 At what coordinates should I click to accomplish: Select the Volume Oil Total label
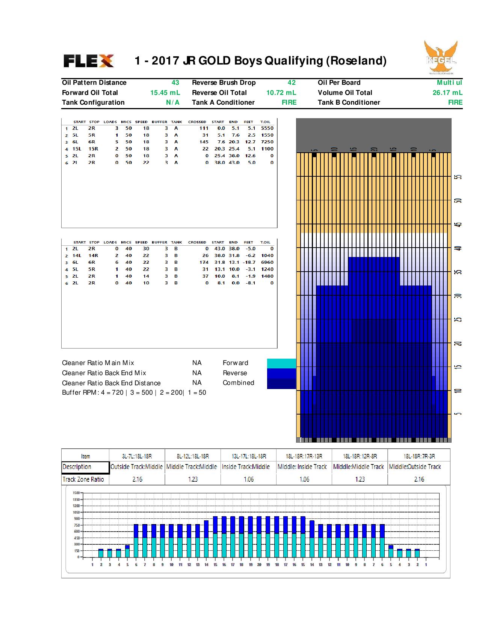tap(345, 93)
